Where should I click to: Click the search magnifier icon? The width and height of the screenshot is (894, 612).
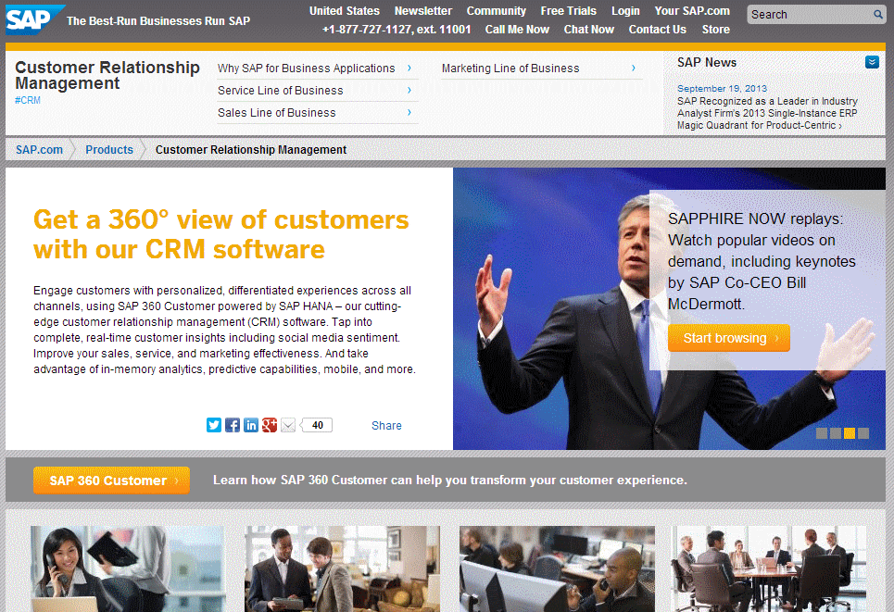pyautogui.click(x=877, y=15)
